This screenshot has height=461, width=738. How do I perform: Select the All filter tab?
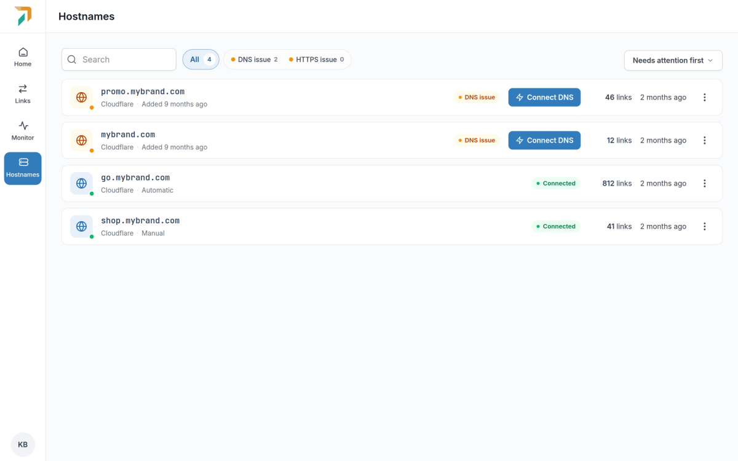200,60
